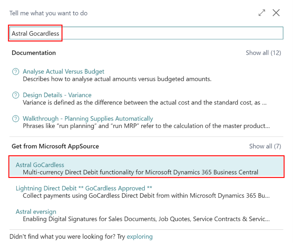293x243 pixels.
Task: Click the Collect payments using GoCardless description
Action: click(146, 196)
